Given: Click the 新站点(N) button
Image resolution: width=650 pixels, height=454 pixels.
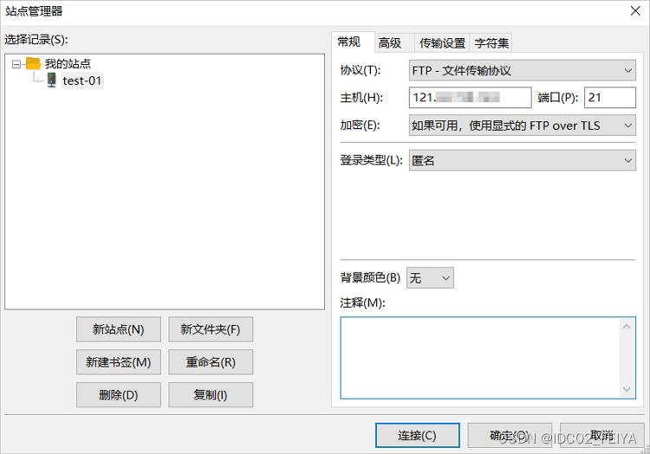Looking at the screenshot, I should point(119,329).
